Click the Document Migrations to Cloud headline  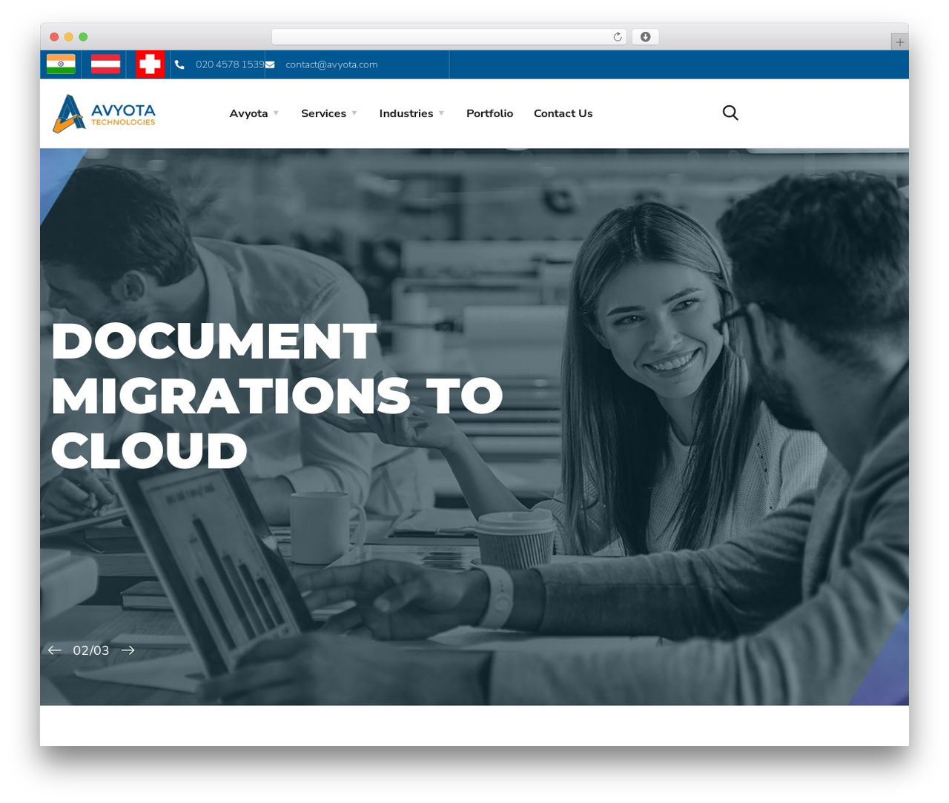277,395
